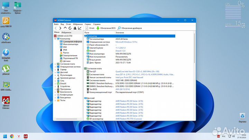
Task: Select Суммарная информация in the tree
Action: pos(71,41)
